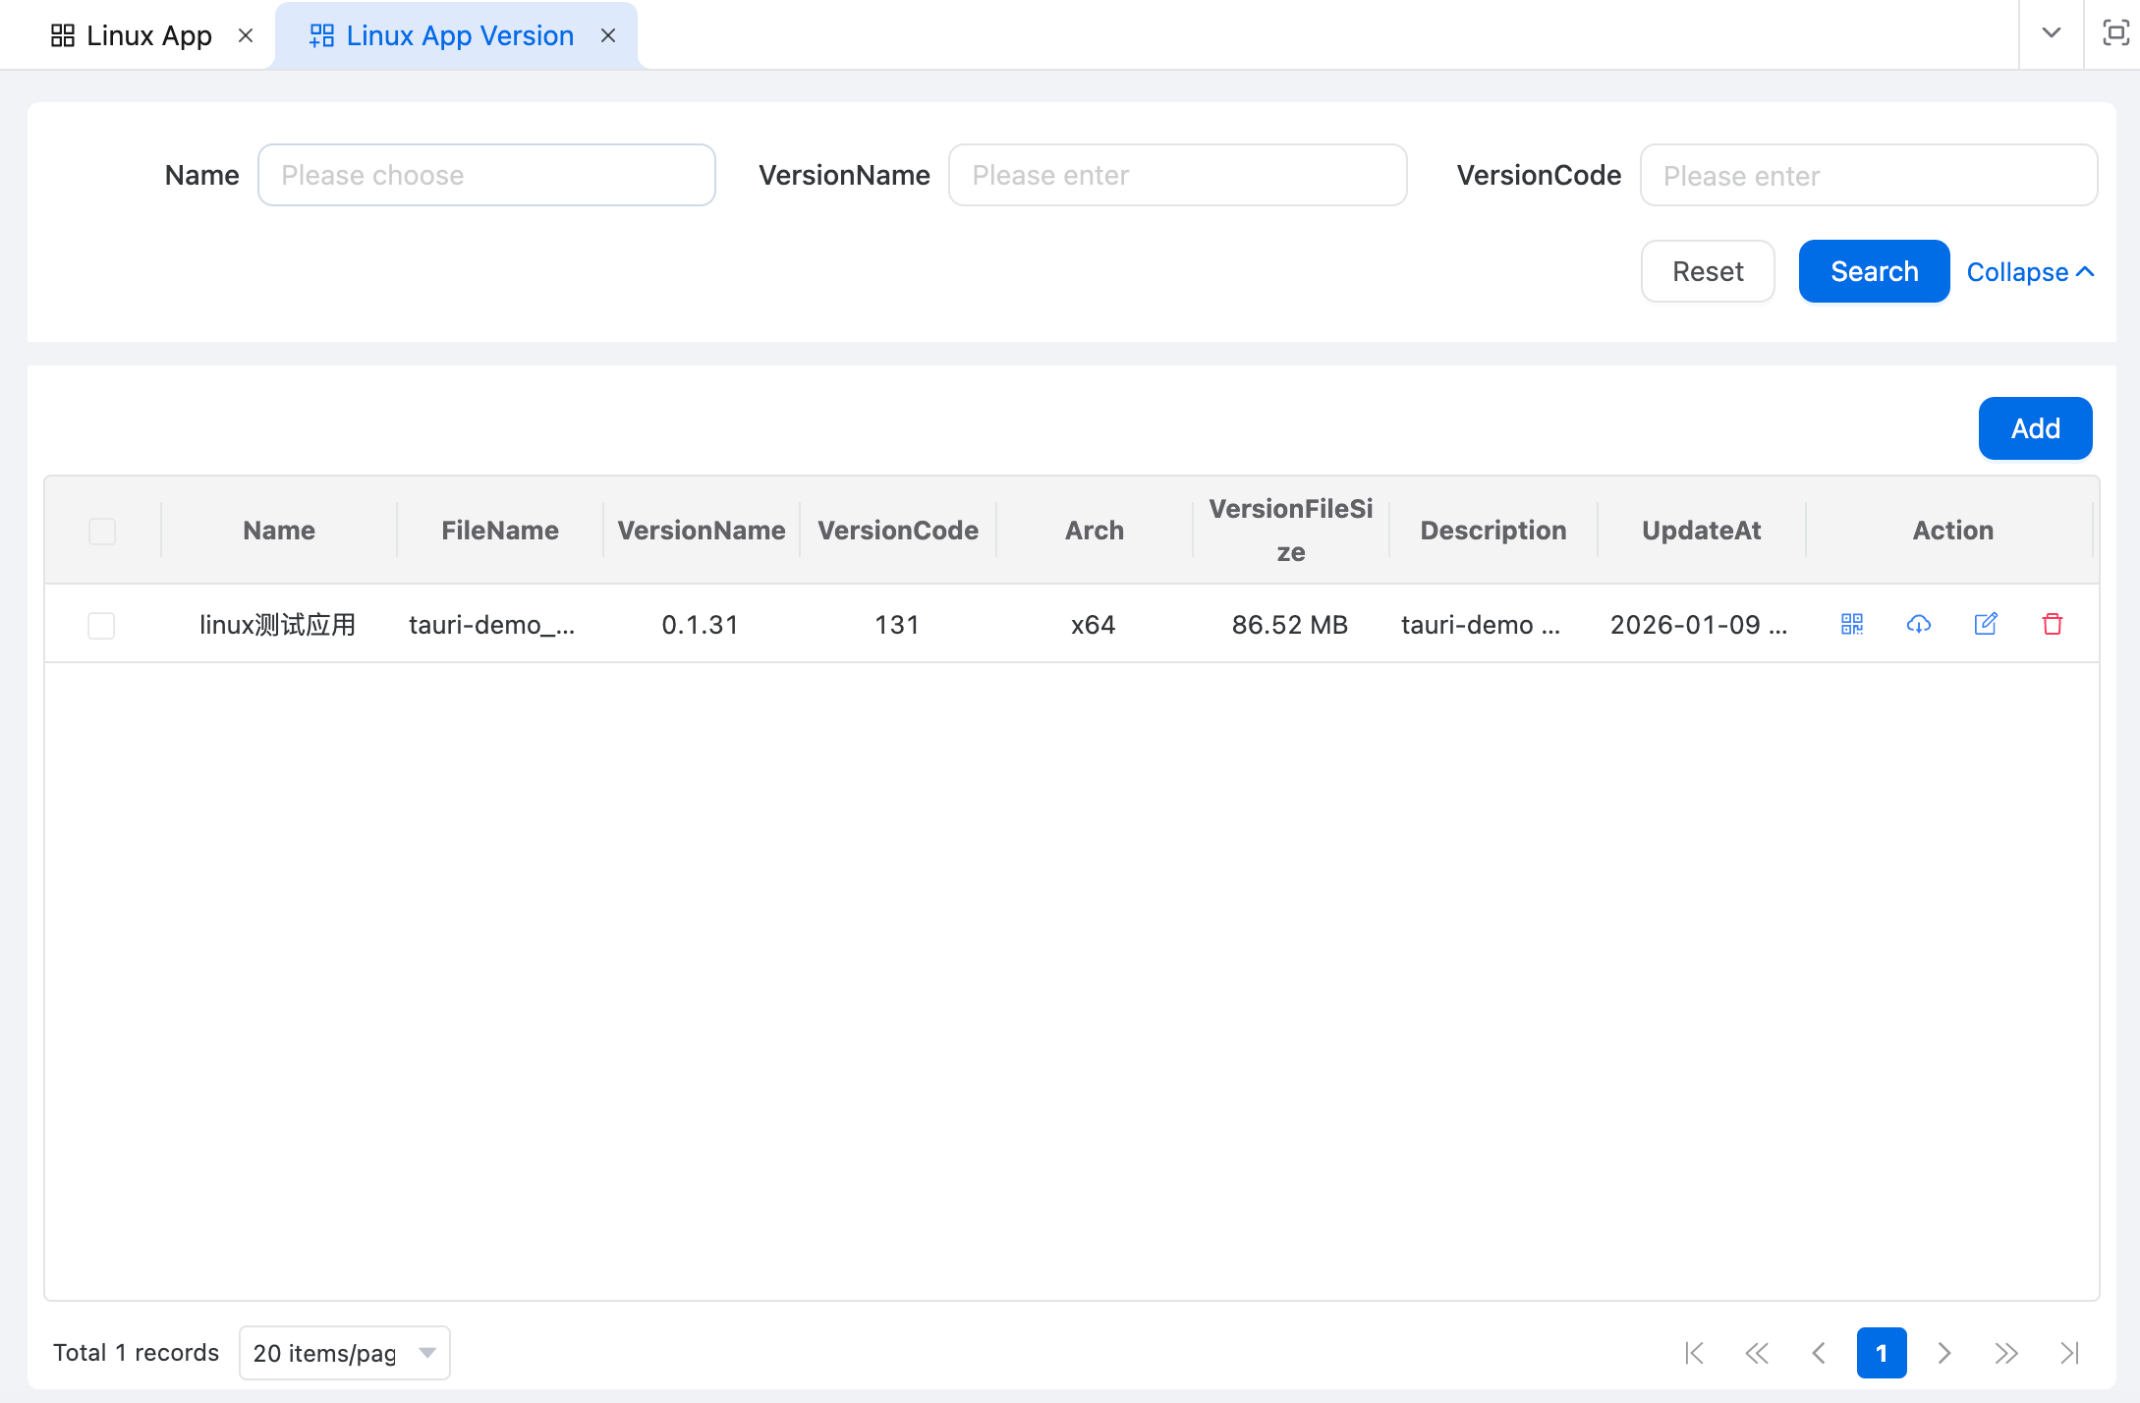Delete the linux测试应用 version row
The width and height of the screenshot is (2140, 1403).
point(2052,624)
